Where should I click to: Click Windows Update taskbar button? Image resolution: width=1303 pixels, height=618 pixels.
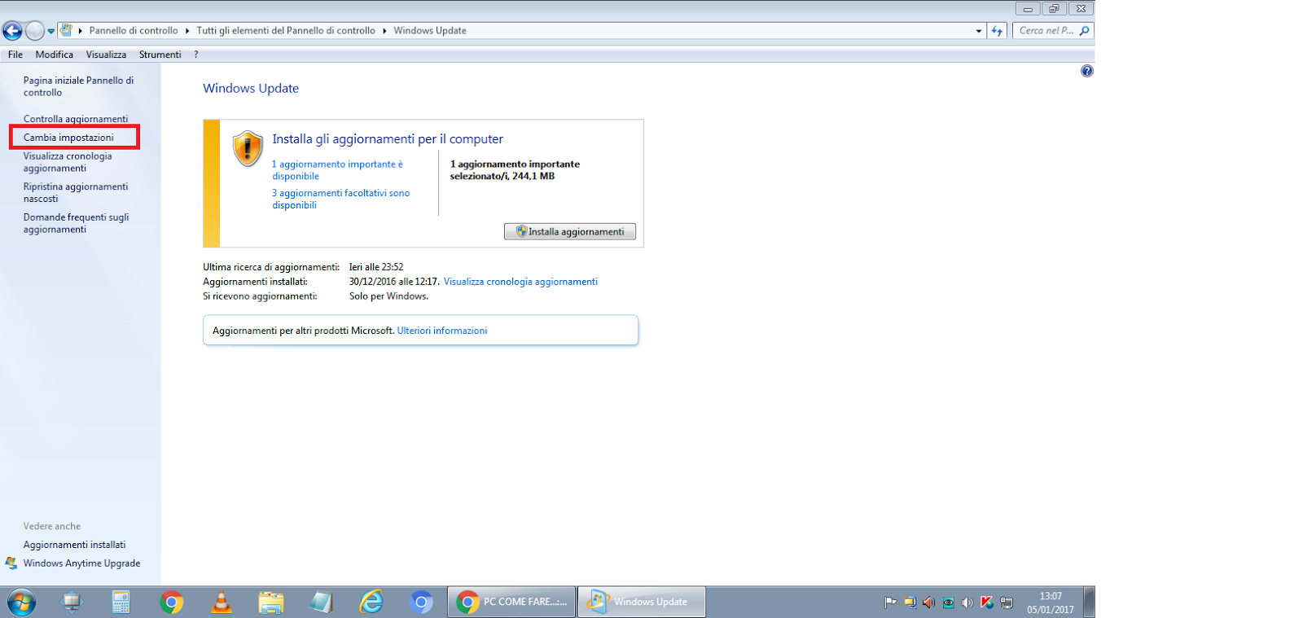click(642, 603)
